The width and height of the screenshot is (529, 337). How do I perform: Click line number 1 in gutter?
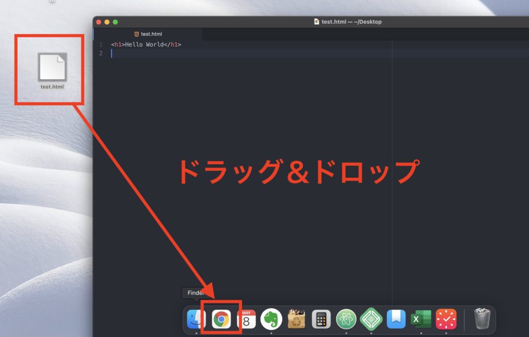point(101,44)
